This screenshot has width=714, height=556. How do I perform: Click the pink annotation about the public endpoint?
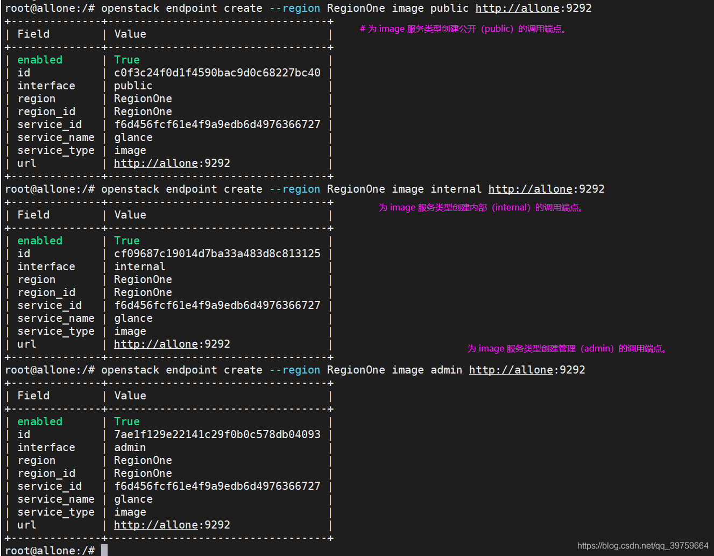point(463,29)
